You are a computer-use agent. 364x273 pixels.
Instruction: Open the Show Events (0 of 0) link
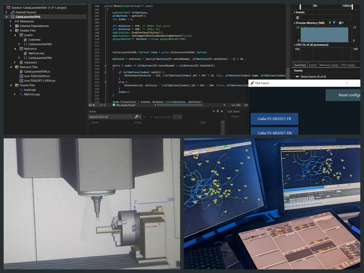[313, 76]
